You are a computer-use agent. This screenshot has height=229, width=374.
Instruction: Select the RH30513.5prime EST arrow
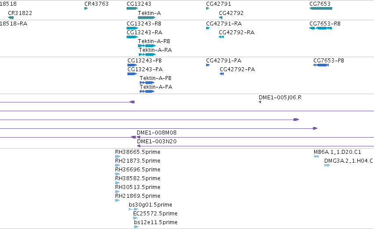pyautogui.click(x=117, y=192)
